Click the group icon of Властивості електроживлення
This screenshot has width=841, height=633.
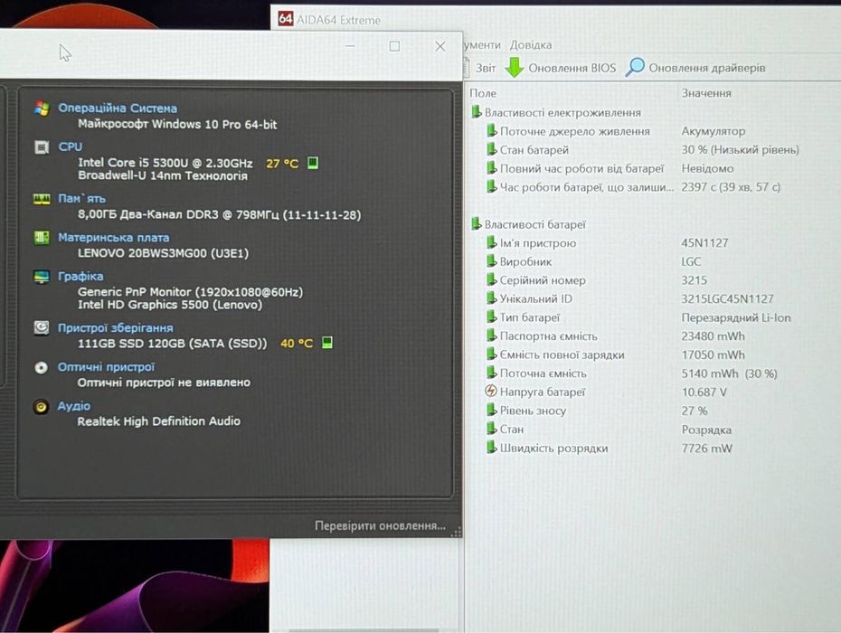tap(476, 112)
